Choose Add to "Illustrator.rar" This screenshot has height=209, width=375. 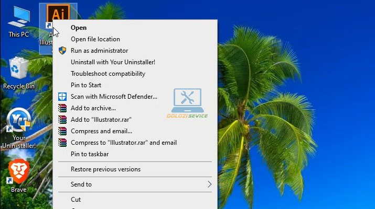click(101, 120)
